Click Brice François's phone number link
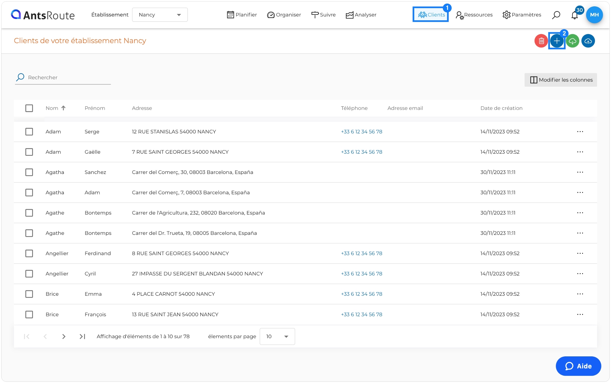This screenshot has height=383, width=611. pos(362,315)
